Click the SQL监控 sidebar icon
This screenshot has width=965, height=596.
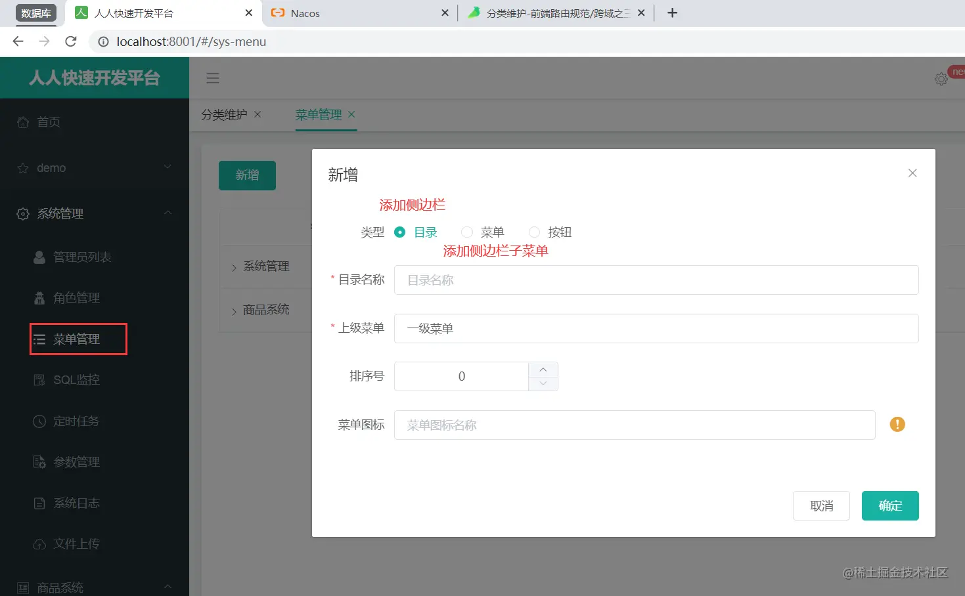(x=39, y=380)
